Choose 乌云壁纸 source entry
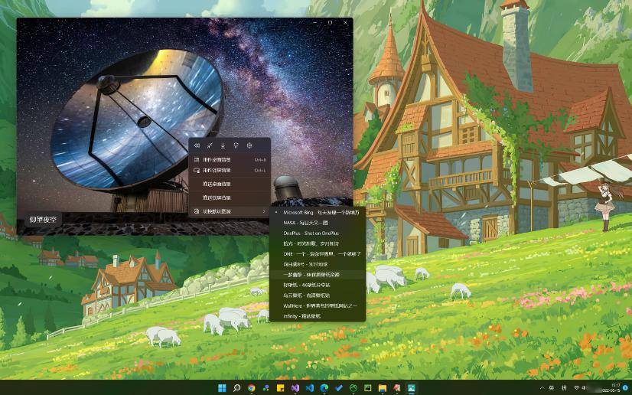This screenshot has width=632, height=395. coord(318,295)
